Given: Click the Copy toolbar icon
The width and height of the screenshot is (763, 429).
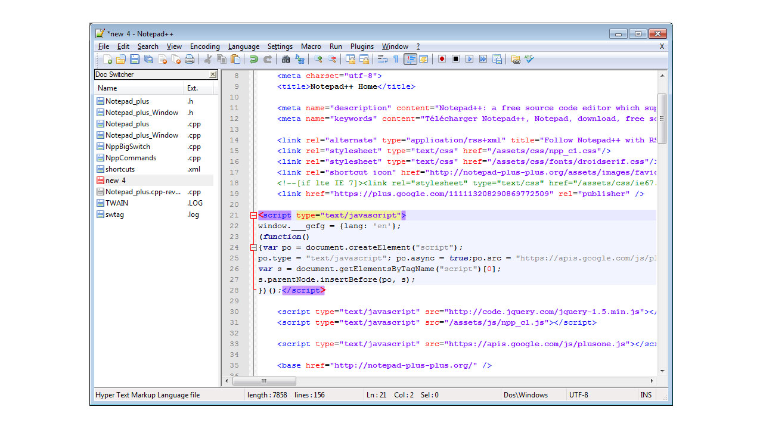Looking at the screenshot, I should coord(222,59).
